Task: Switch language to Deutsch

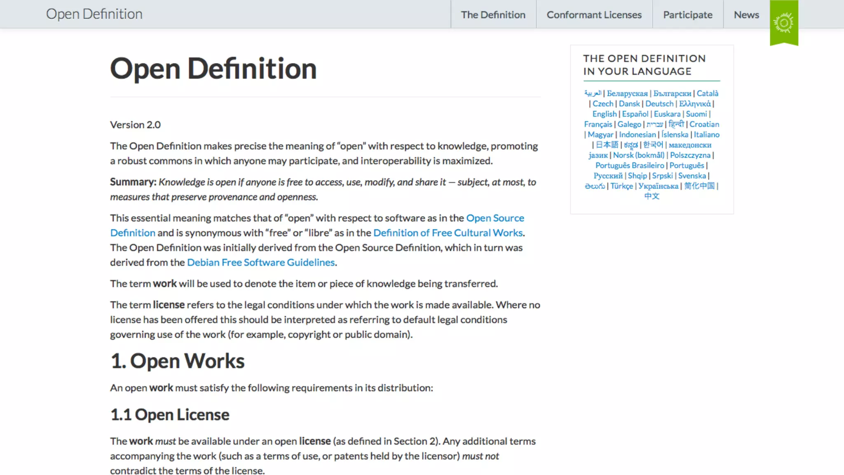Action: (x=659, y=103)
